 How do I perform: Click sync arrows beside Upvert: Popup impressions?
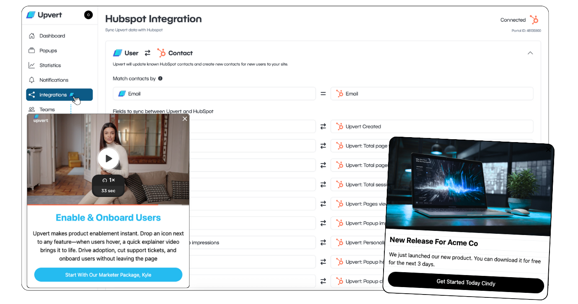pyautogui.click(x=323, y=223)
